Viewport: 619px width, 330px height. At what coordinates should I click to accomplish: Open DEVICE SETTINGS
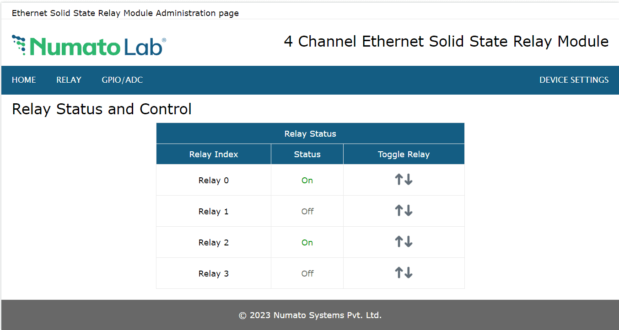click(x=574, y=80)
